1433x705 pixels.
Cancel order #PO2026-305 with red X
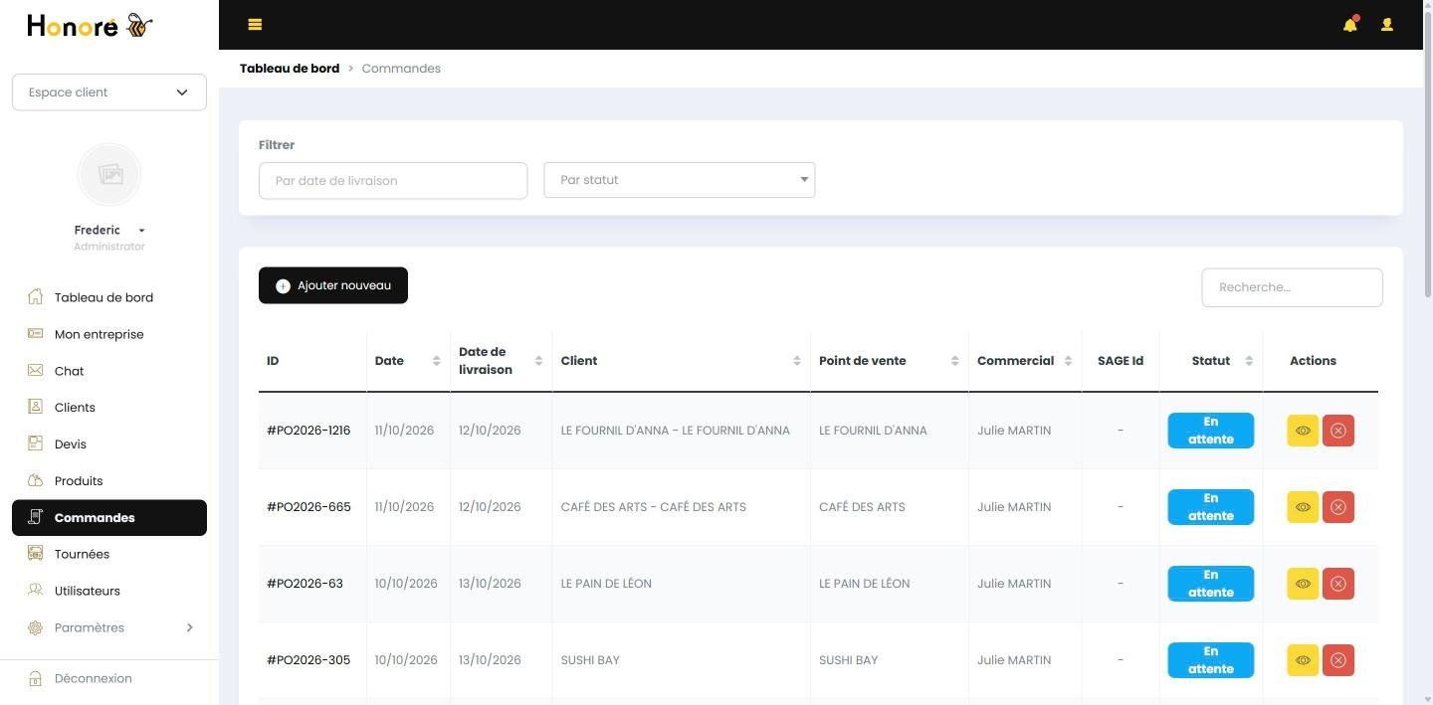click(1338, 660)
